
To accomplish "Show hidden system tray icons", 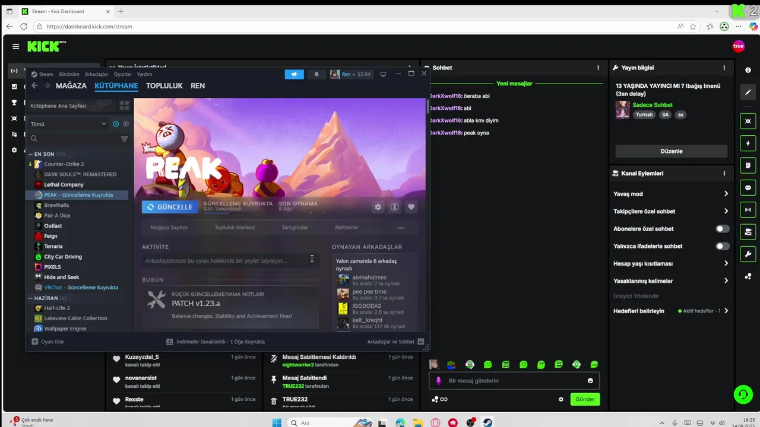I will coord(662,423).
